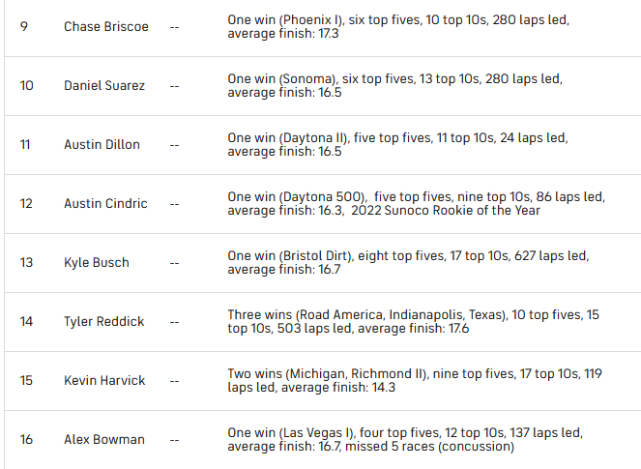Click the dashes cell in Austin Dillon's row
This screenshot has height=469, width=641.
175,144
